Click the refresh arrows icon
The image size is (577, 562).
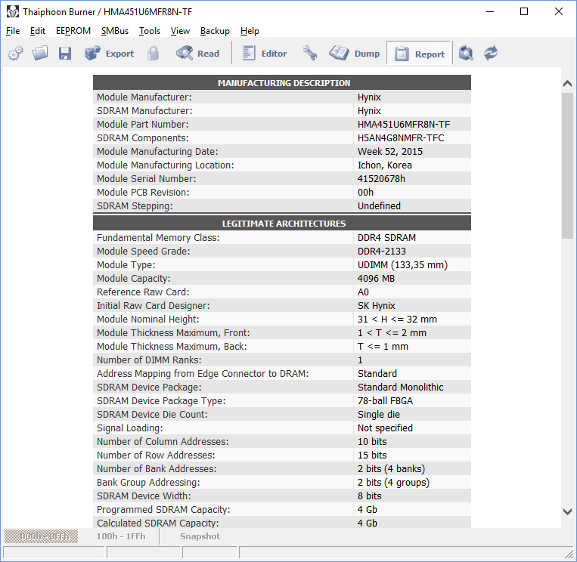(x=492, y=54)
